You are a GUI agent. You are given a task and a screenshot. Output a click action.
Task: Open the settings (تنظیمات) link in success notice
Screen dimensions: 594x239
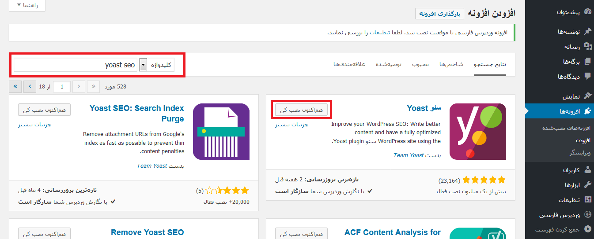tap(380, 33)
